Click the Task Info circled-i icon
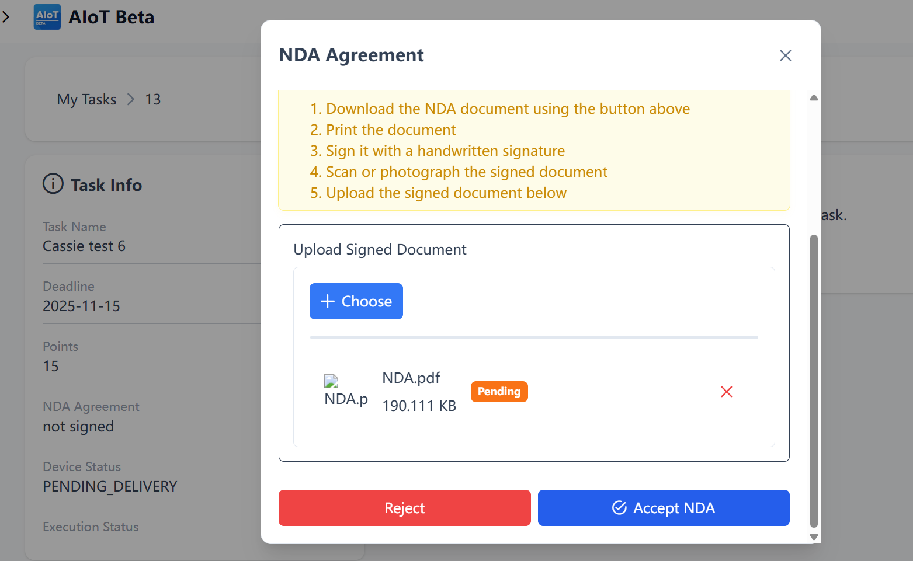 (x=53, y=184)
